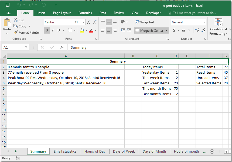Apply bold formatting to the selection
The image size is (232, 162).
(47, 30)
